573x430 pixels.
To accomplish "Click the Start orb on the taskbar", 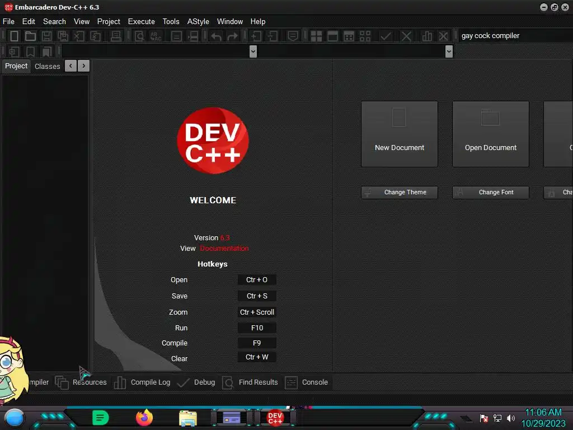I will point(15,418).
